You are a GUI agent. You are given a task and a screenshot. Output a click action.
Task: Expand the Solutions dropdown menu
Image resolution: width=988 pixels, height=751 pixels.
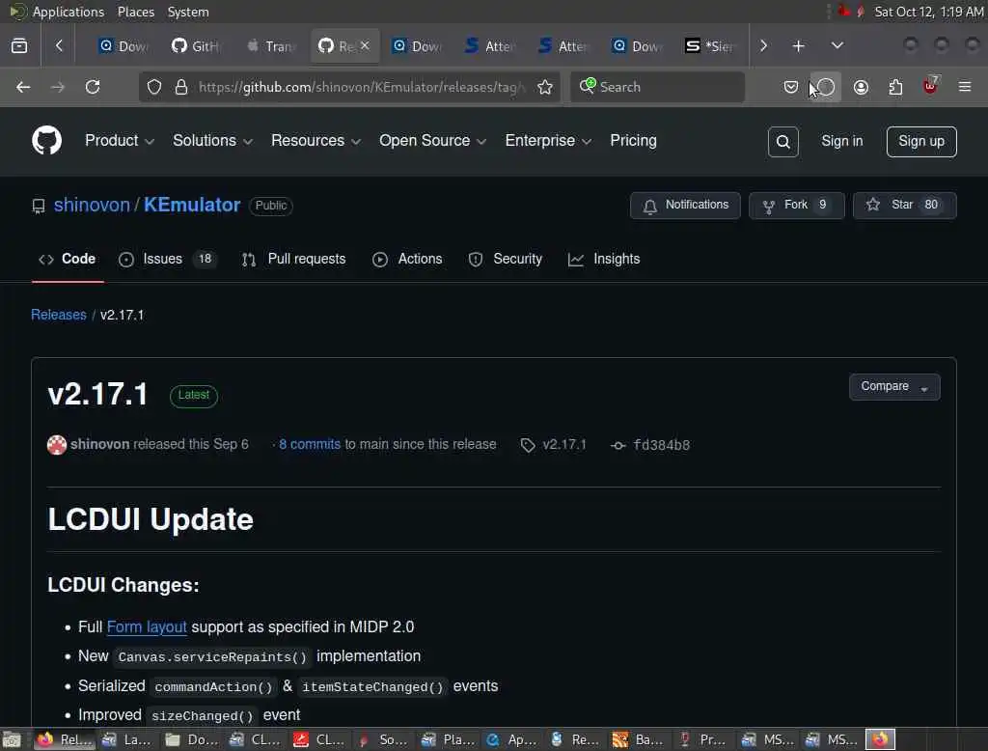tap(212, 140)
